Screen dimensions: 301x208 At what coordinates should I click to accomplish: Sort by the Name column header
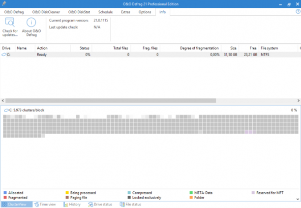point(25,48)
